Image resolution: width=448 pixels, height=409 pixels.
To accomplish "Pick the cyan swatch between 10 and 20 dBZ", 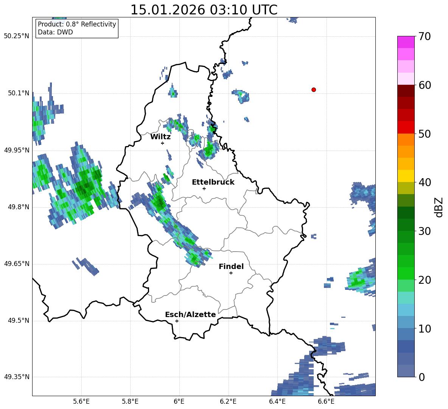I will coord(406,298).
